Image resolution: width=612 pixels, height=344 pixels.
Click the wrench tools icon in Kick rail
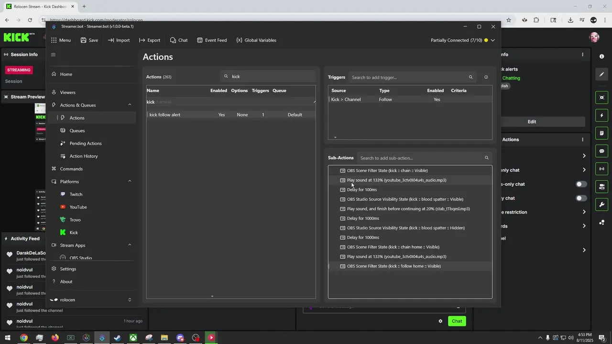click(x=601, y=204)
